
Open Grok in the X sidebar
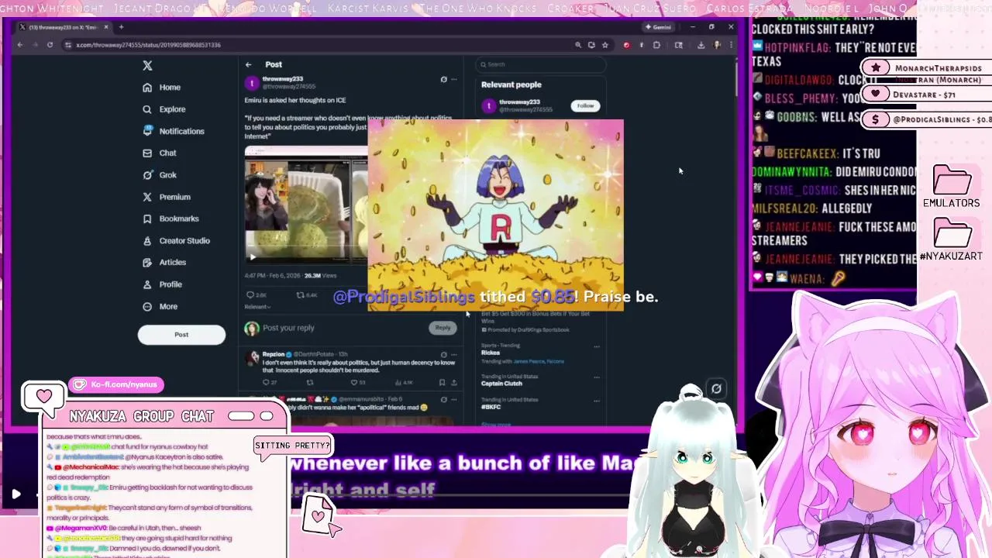point(159,174)
